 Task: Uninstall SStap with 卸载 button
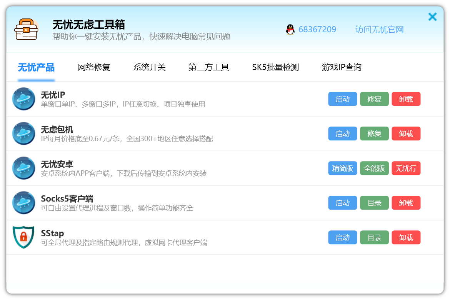click(406, 237)
